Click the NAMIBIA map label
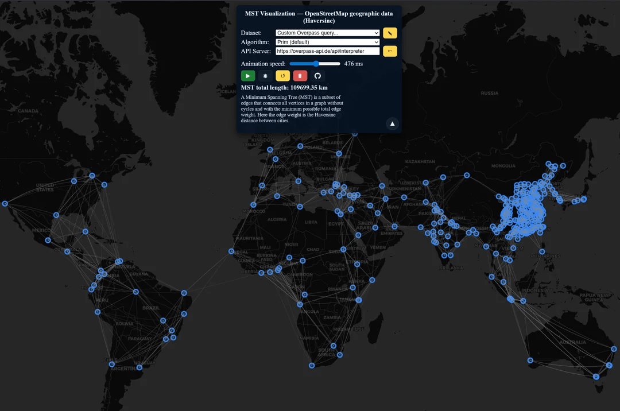 tap(309, 338)
